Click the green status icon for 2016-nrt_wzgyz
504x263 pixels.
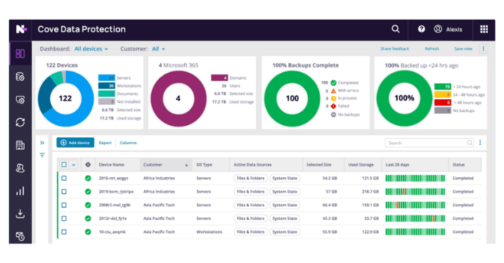click(88, 178)
